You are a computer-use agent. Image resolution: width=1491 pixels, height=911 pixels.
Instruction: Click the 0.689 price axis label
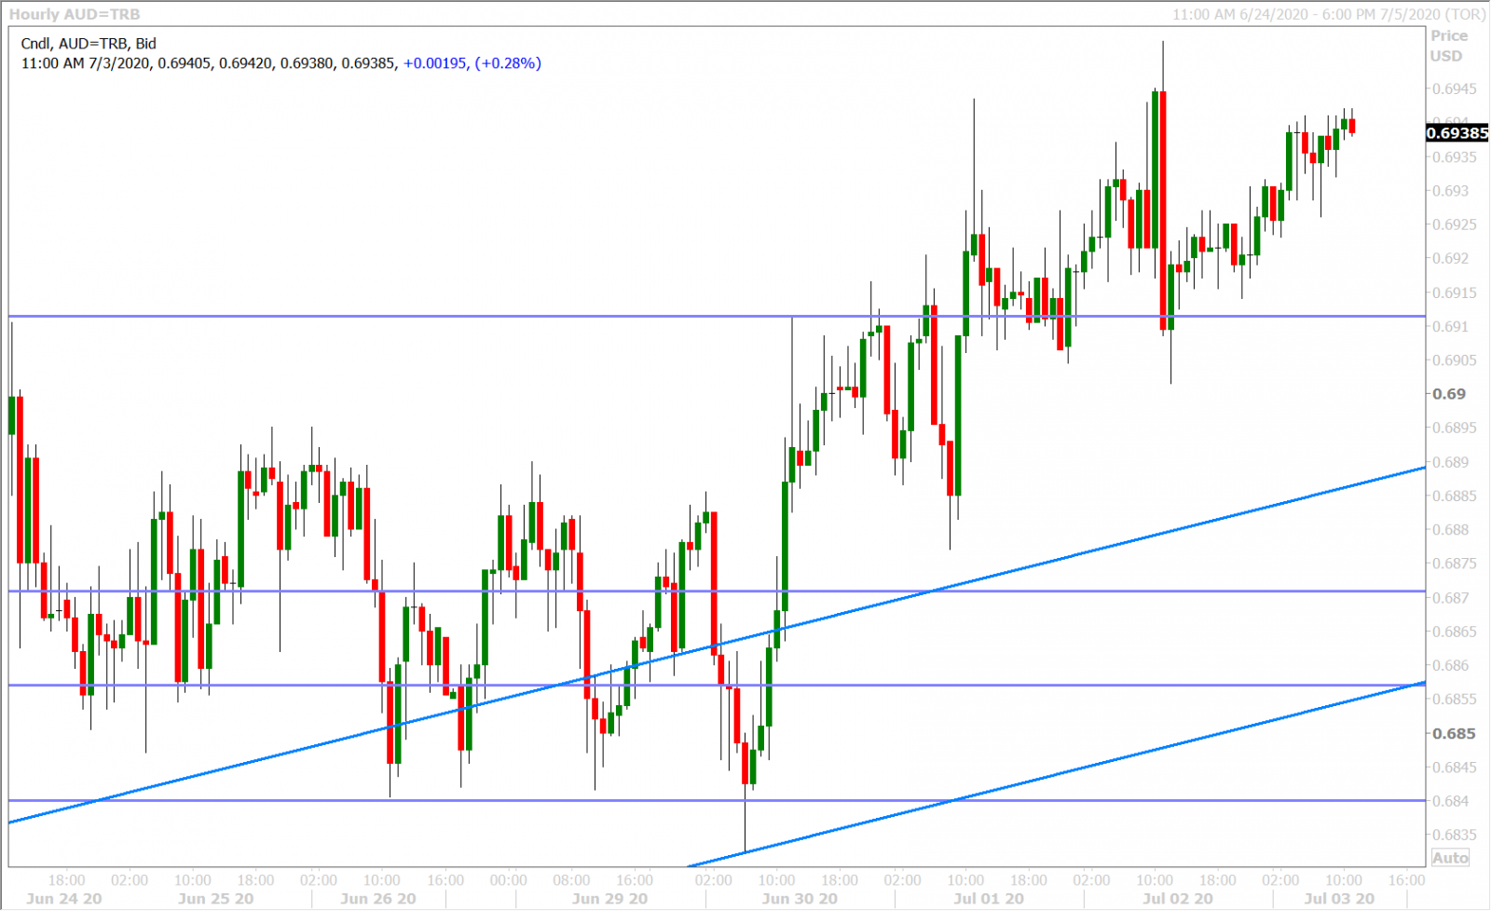(1451, 462)
